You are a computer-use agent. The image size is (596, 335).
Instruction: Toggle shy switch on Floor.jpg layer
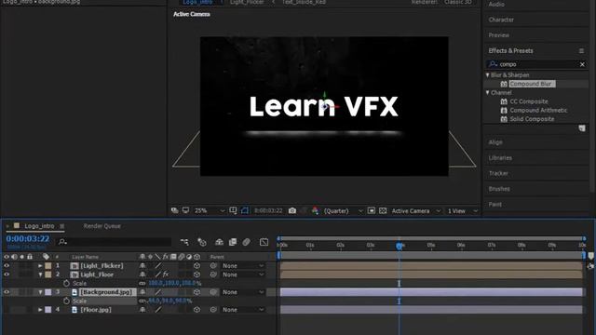coord(142,310)
